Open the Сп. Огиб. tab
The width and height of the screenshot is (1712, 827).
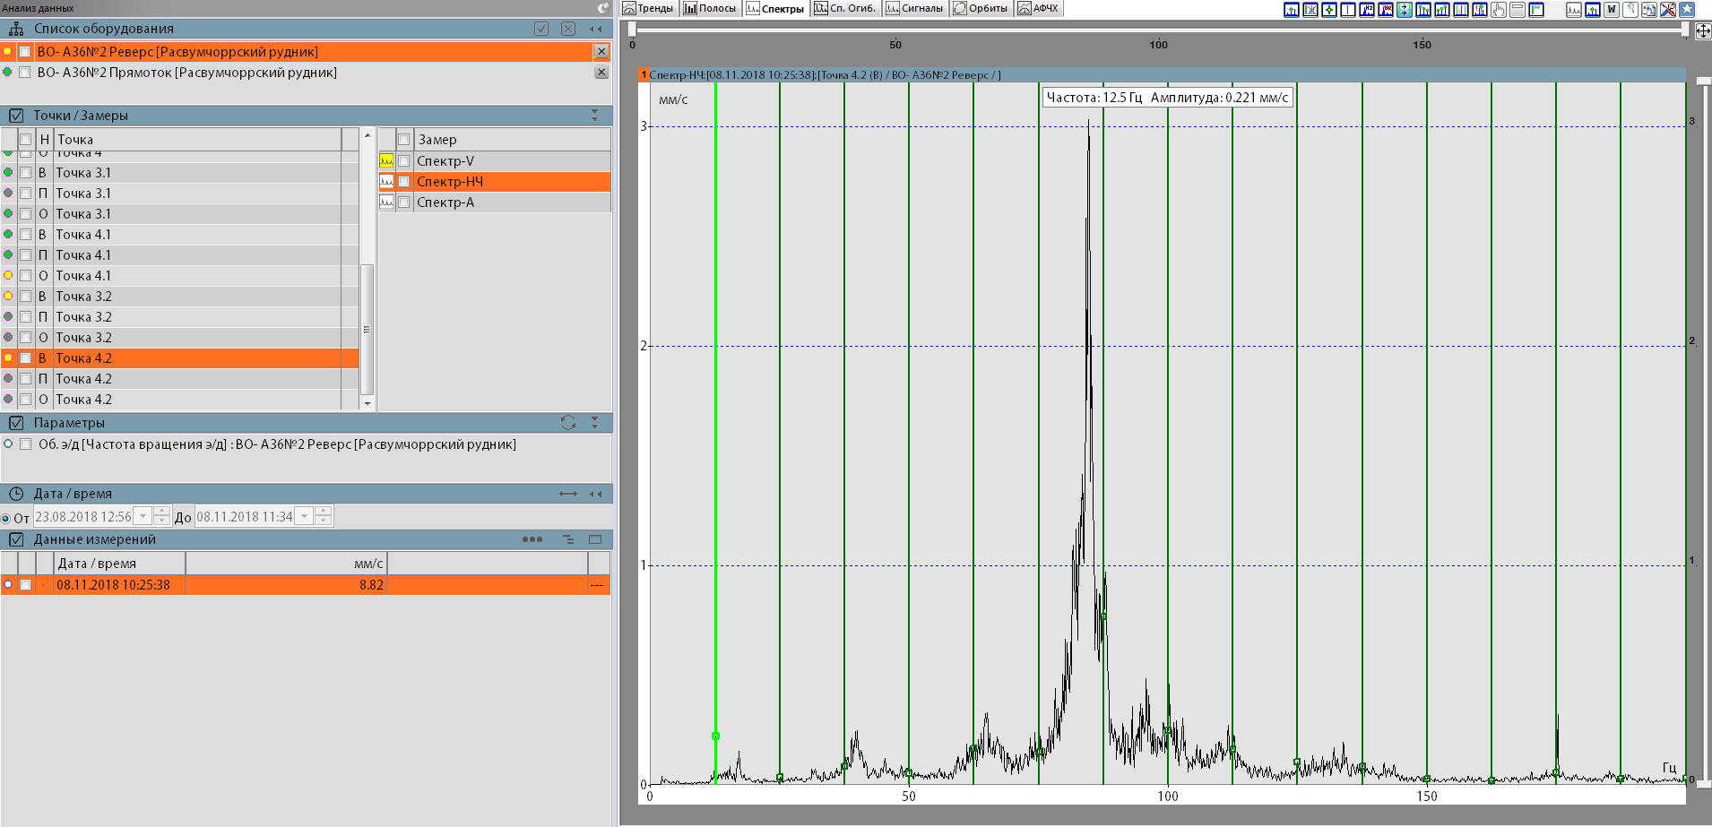pyautogui.click(x=845, y=8)
